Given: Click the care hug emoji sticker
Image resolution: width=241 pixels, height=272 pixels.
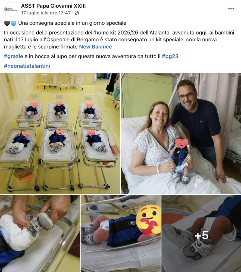Looking at the screenshot, I should (x=149, y=220).
